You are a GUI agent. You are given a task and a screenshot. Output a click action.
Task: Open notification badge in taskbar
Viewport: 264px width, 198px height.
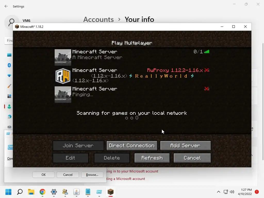[257, 192]
